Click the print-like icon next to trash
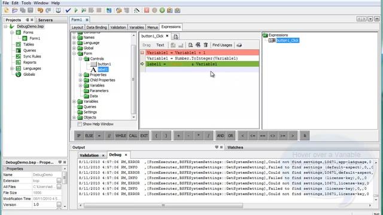 click(198, 45)
